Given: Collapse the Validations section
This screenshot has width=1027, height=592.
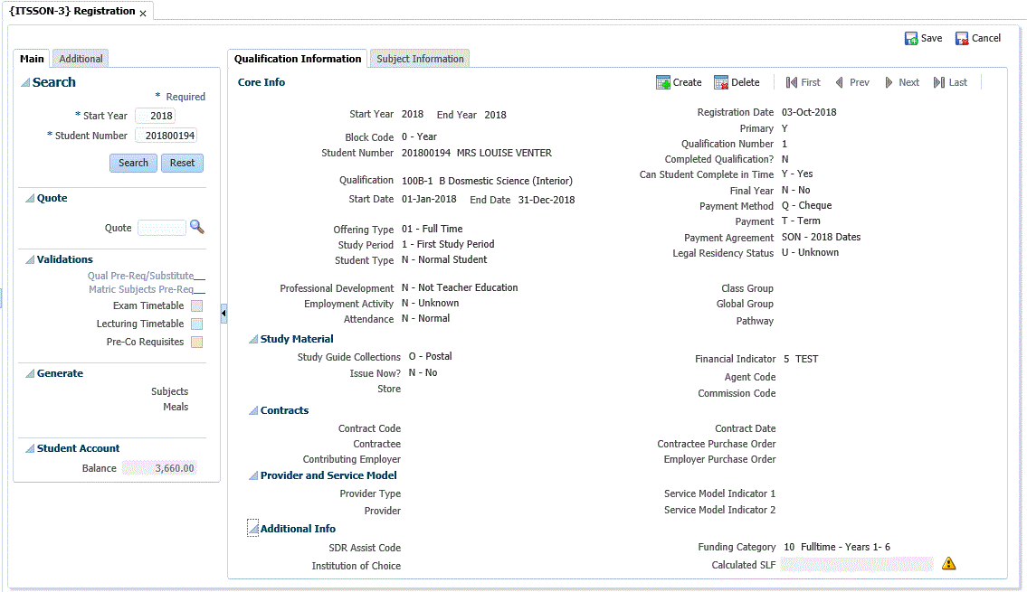Looking at the screenshot, I should pyautogui.click(x=29, y=260).
